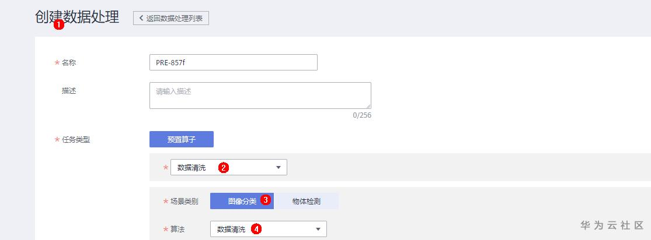Click the 场景类别 field label
The width and height of the screenshot is (651, 240).
coord(184,202)
